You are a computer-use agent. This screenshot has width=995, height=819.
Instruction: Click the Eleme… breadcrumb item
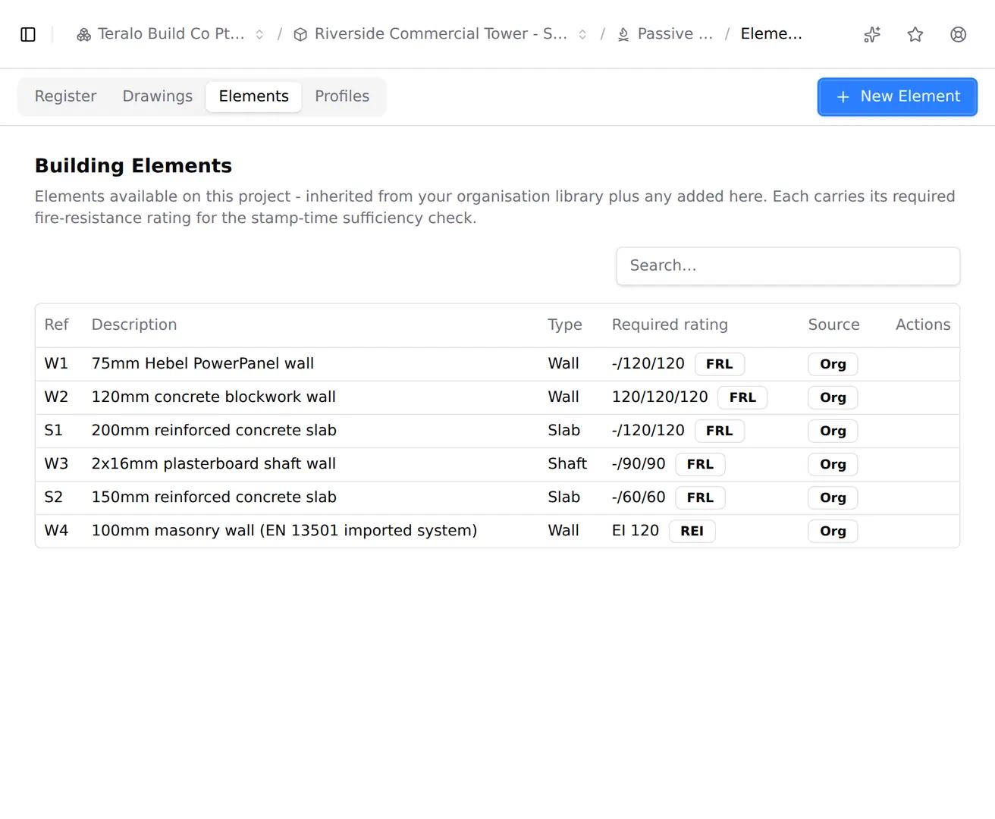pyautogui.click(x=771, y=34)
